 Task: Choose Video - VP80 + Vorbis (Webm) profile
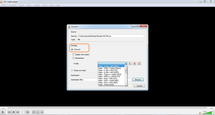pyautogui.click(x=111, y=68)
